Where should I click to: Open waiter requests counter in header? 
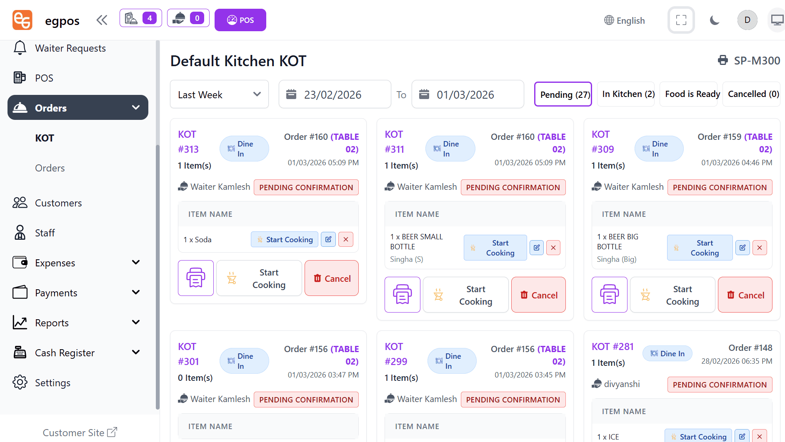click(x=188, y=18)
